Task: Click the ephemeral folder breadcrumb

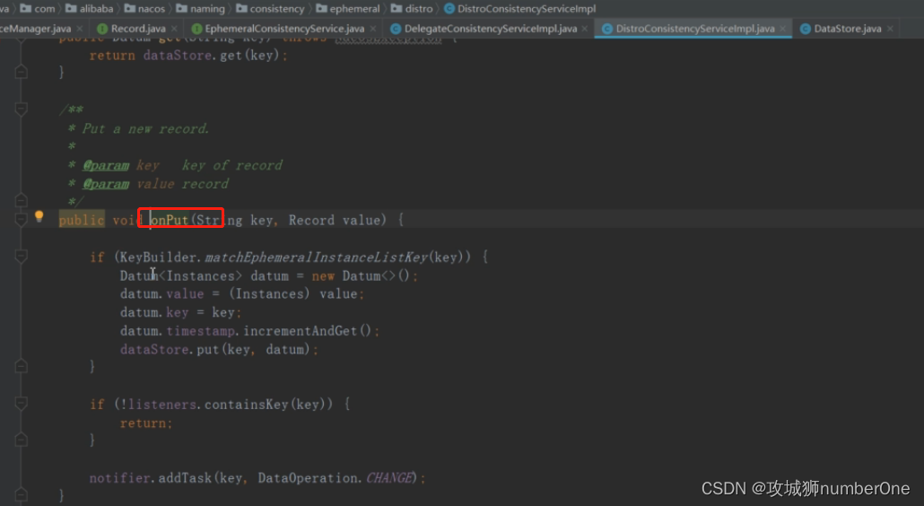Action: (x=348, y=8)
